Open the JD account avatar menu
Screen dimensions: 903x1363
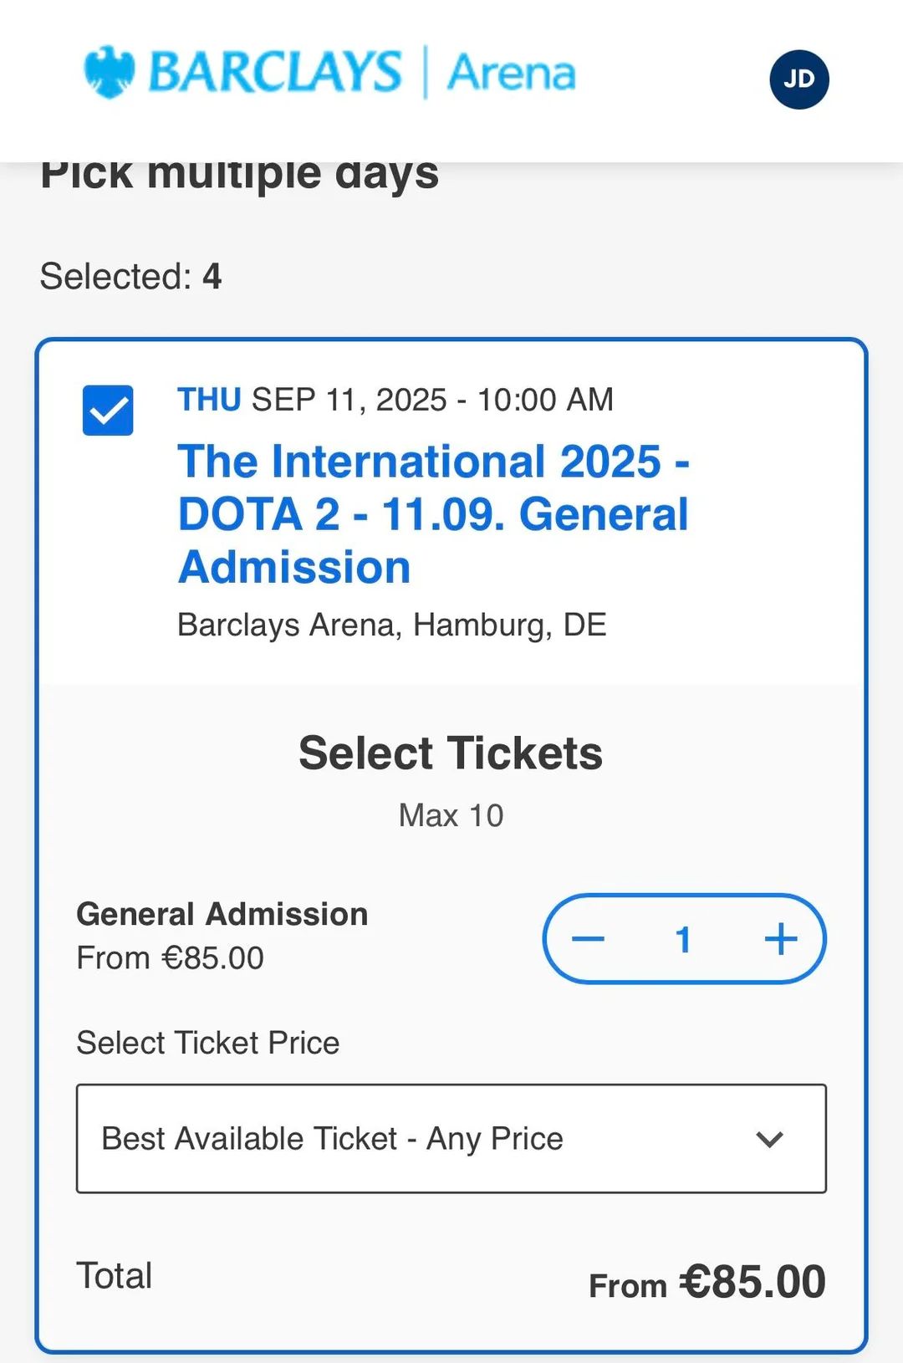[x=798, y=79]
